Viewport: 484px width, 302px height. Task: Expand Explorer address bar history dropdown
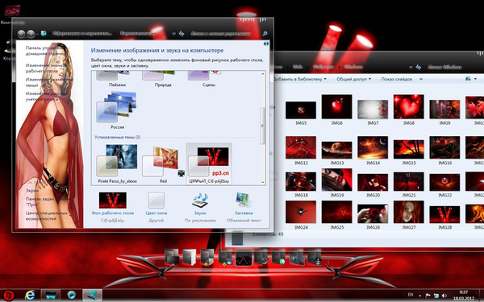click(x=411, y=67)
